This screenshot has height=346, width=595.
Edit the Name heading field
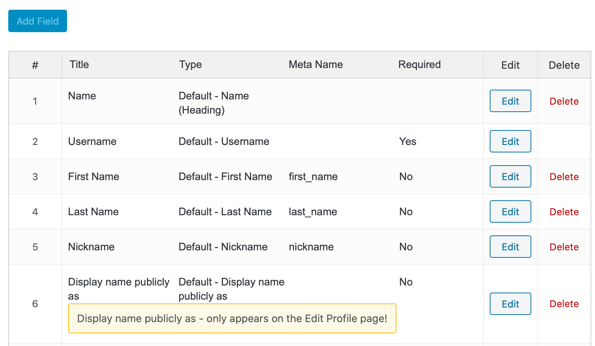click(510, 101)
